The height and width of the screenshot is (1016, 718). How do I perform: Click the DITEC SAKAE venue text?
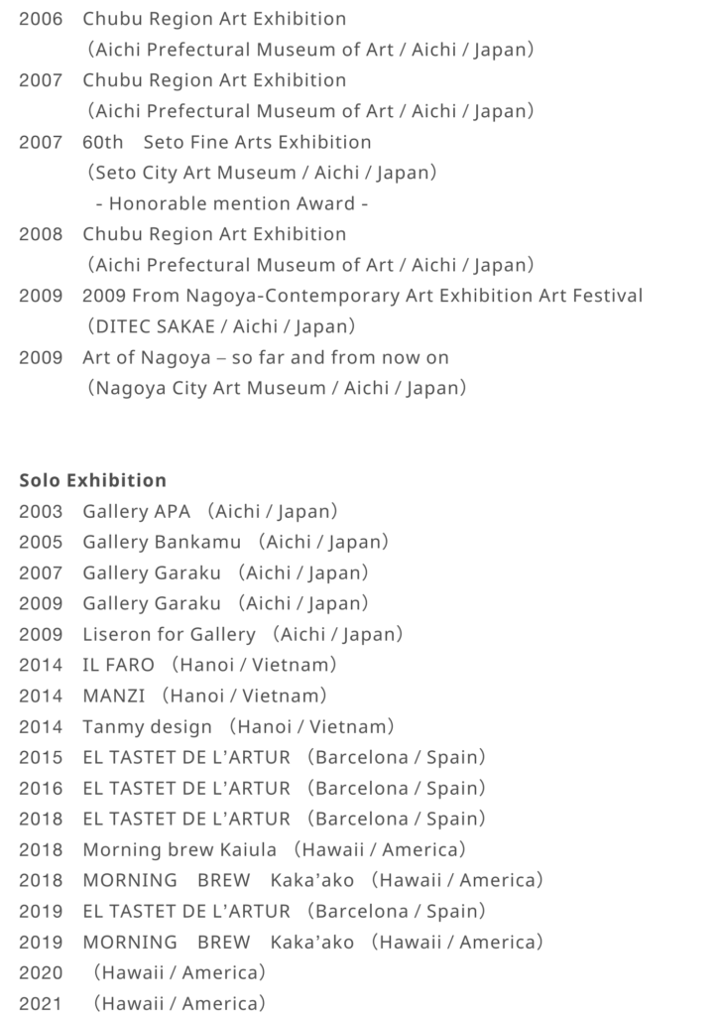click(220, 326)
